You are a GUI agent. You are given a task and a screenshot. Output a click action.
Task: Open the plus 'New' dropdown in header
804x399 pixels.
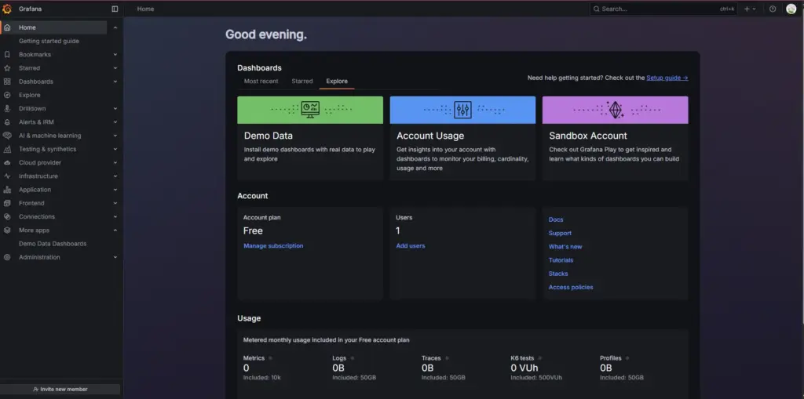(749, 9)
